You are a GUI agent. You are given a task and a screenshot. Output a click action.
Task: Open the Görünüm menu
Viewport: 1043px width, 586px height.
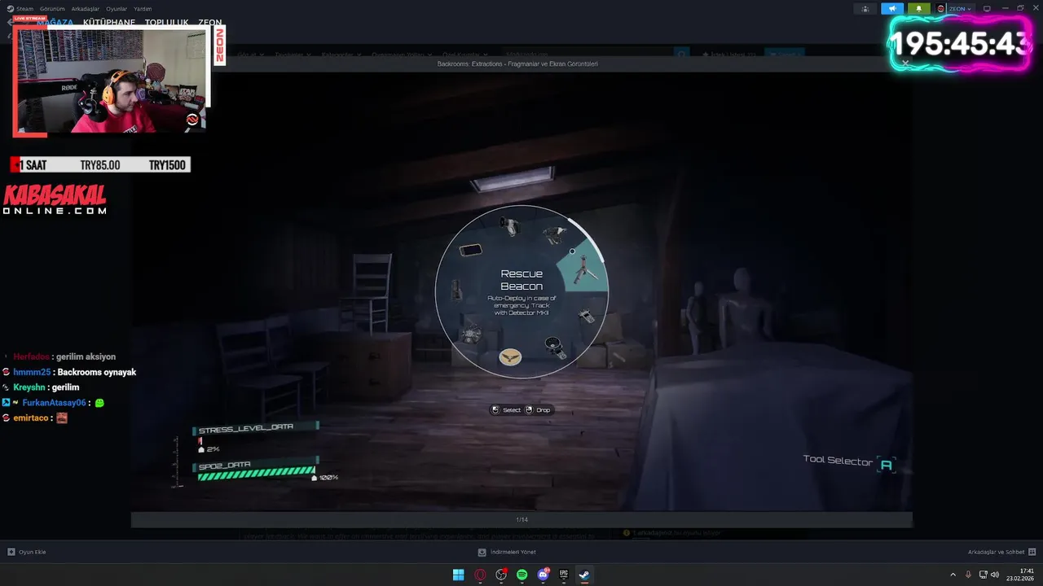(x=52, y=8)
